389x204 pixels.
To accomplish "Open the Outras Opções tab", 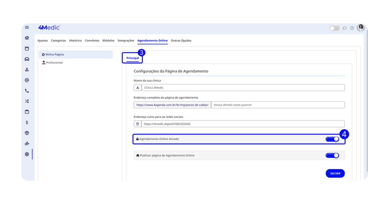I will (x=181, y=41).
